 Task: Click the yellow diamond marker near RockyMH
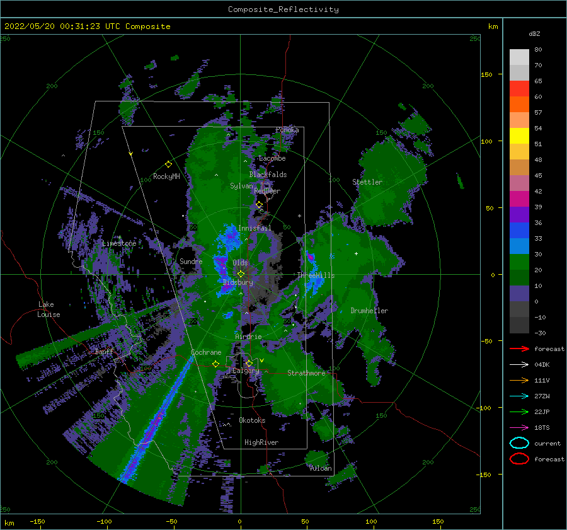pyautogui.click(x=168, y=164)
